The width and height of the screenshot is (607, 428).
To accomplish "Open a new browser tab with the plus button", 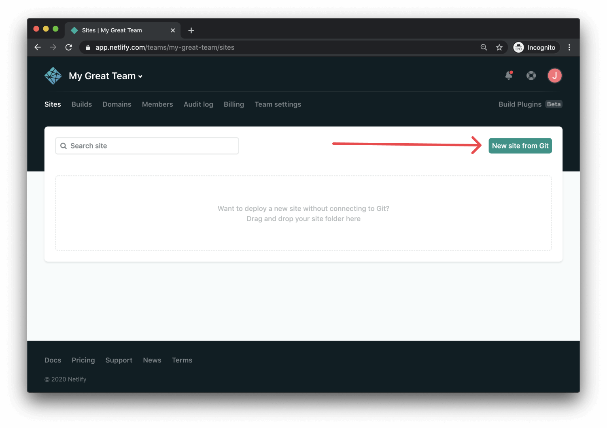I will click(191, 30).
